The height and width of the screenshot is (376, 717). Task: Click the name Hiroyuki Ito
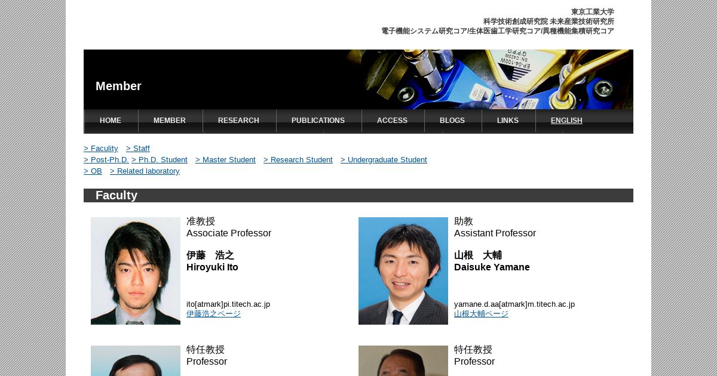point(212,267)
